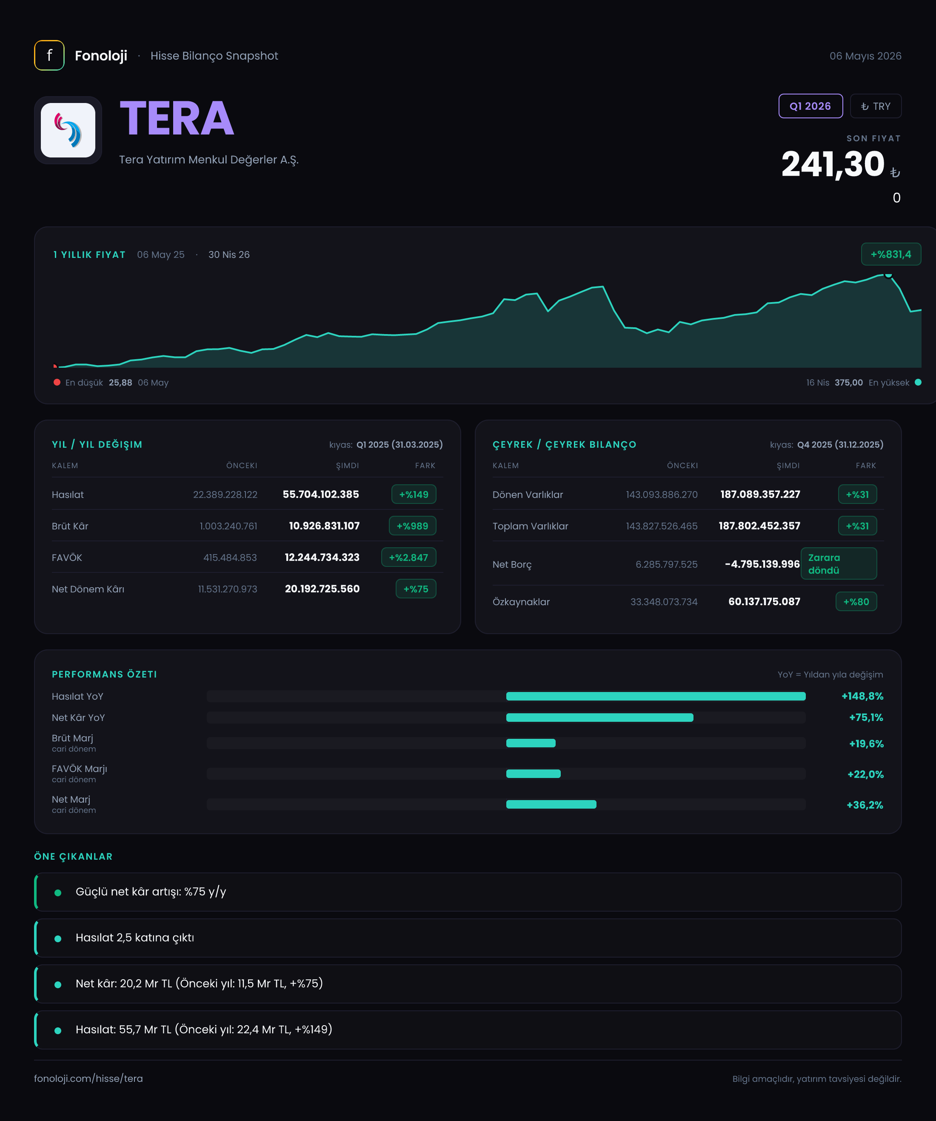This screenshot has width=936, height=1121.
Task: Click Brüt Kâr value 10.926.831.107
Action: click(x=324, y=526)
